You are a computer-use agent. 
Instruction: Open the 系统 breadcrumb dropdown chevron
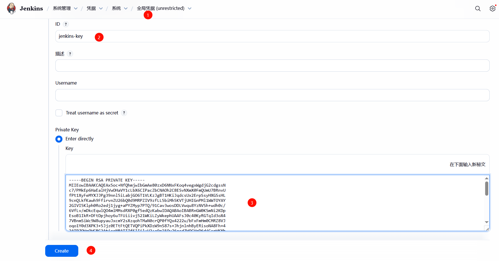126,8
